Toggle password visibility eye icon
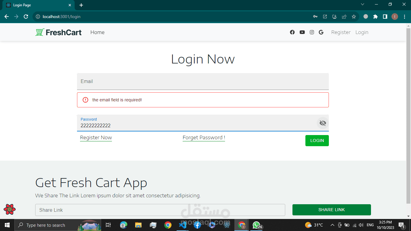 click(x=323, y=123)
